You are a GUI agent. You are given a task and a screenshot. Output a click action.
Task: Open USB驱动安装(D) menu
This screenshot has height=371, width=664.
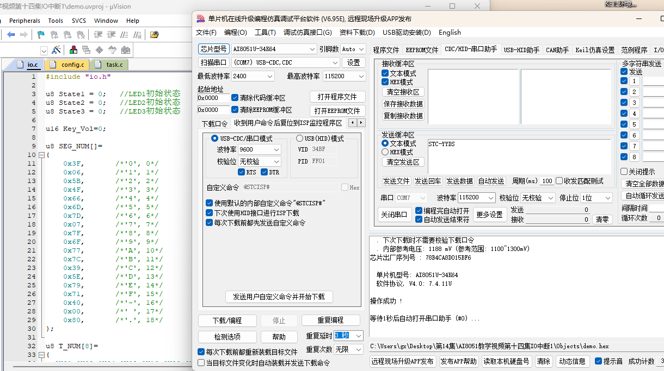pyautogui.click(x=407, y=33)
